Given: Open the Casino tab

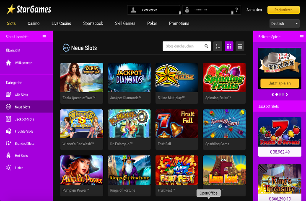Looking at the screenshot, I should pyautogui.click(x=34, y=23).
